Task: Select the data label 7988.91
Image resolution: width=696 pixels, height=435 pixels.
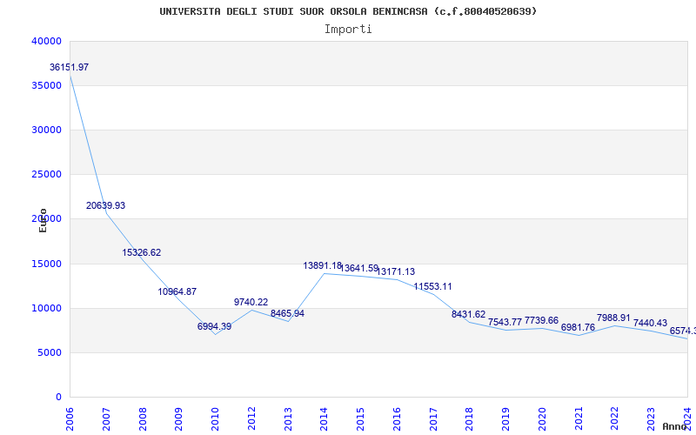Action: [613, 318]
